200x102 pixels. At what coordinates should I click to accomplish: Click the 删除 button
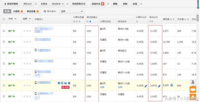[x=115, y=4]
